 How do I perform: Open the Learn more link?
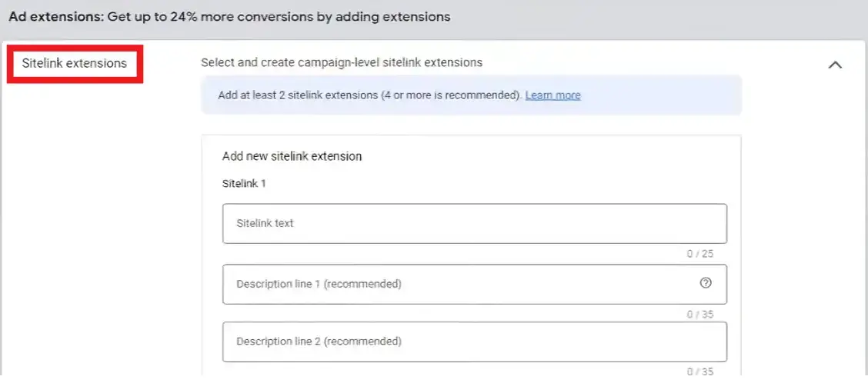pyautogui.click(x=553, y=95)
